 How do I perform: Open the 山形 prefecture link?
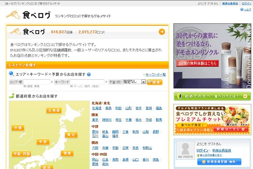coord(128,108)
